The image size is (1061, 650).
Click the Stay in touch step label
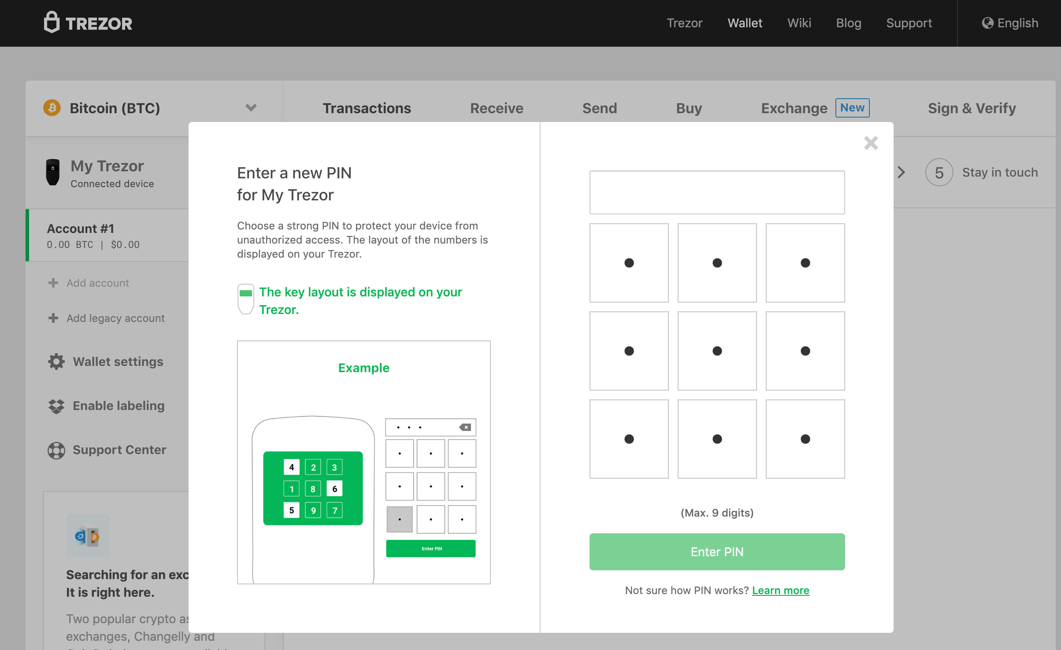click(1000, 172)
